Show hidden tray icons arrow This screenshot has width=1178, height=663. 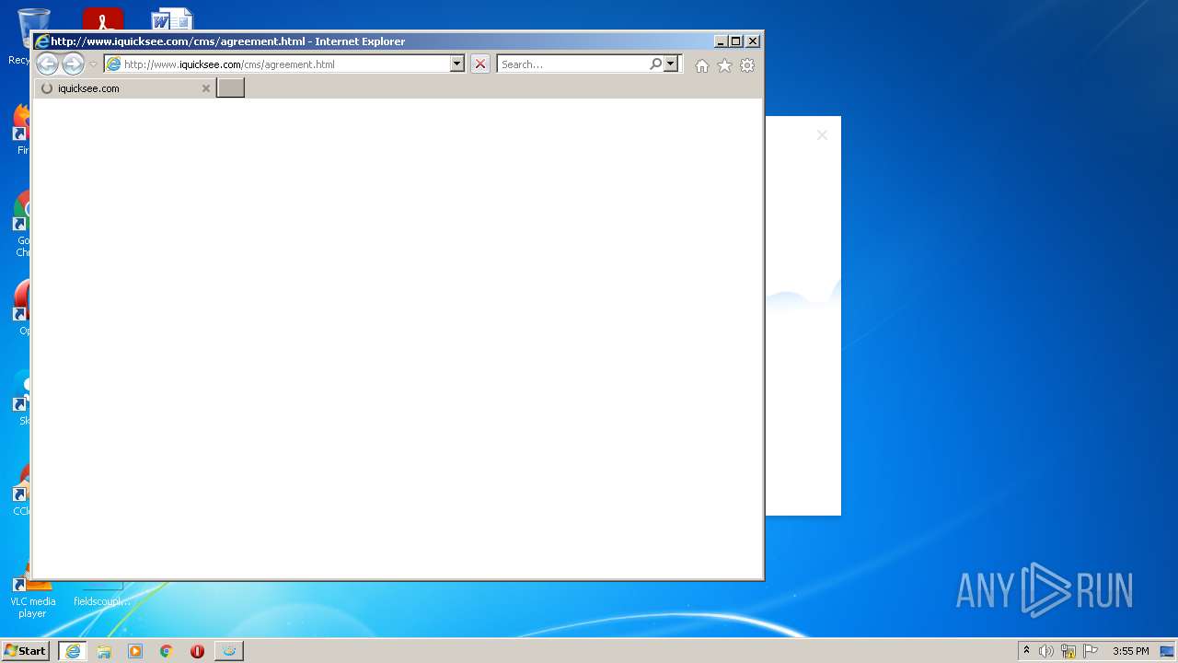point(1026,651)
